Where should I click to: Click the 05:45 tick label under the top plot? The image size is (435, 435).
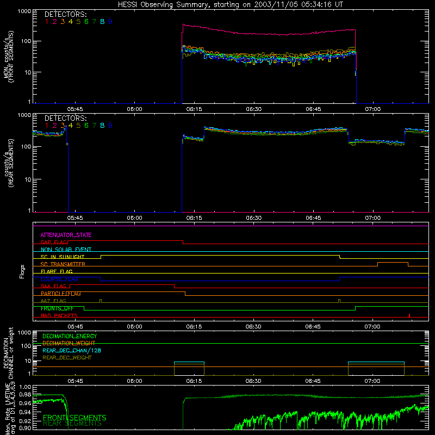coord(75,109)
